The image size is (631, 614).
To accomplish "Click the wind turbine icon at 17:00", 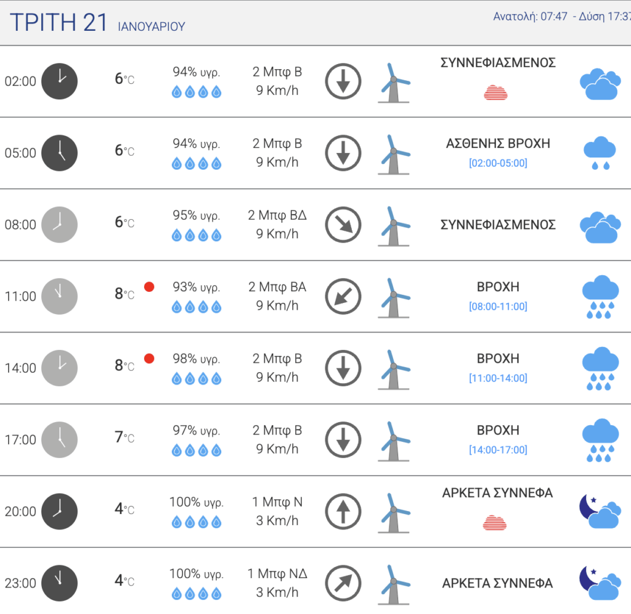I will [x=394, y=441].
